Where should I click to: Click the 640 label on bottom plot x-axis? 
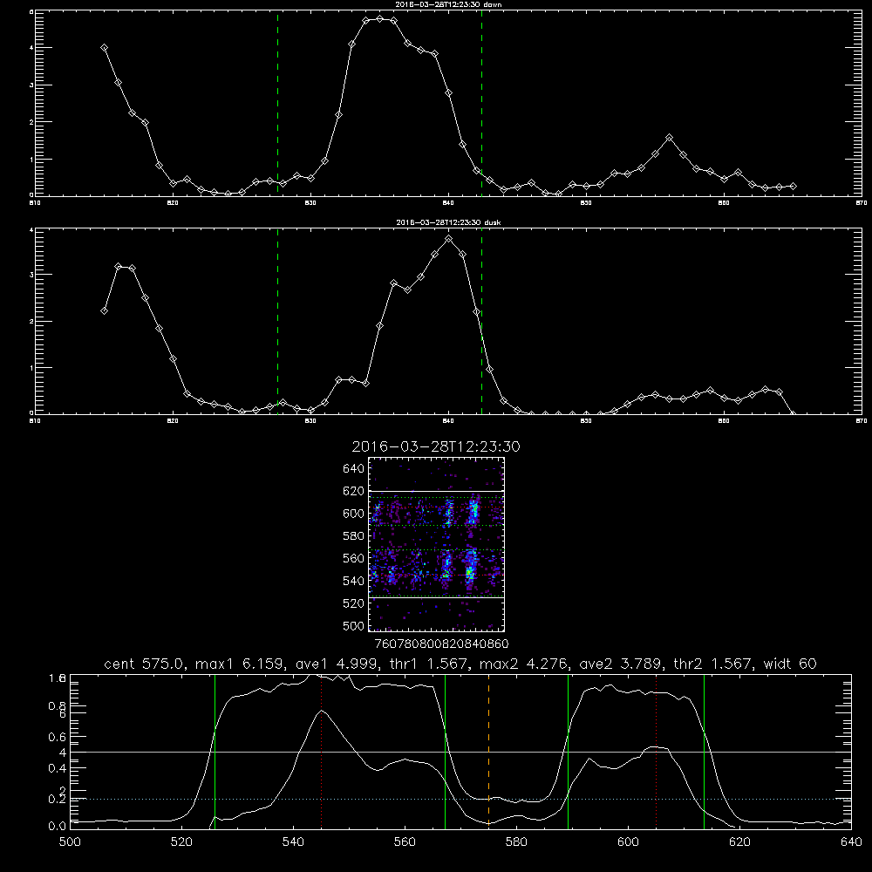point(851,842)
